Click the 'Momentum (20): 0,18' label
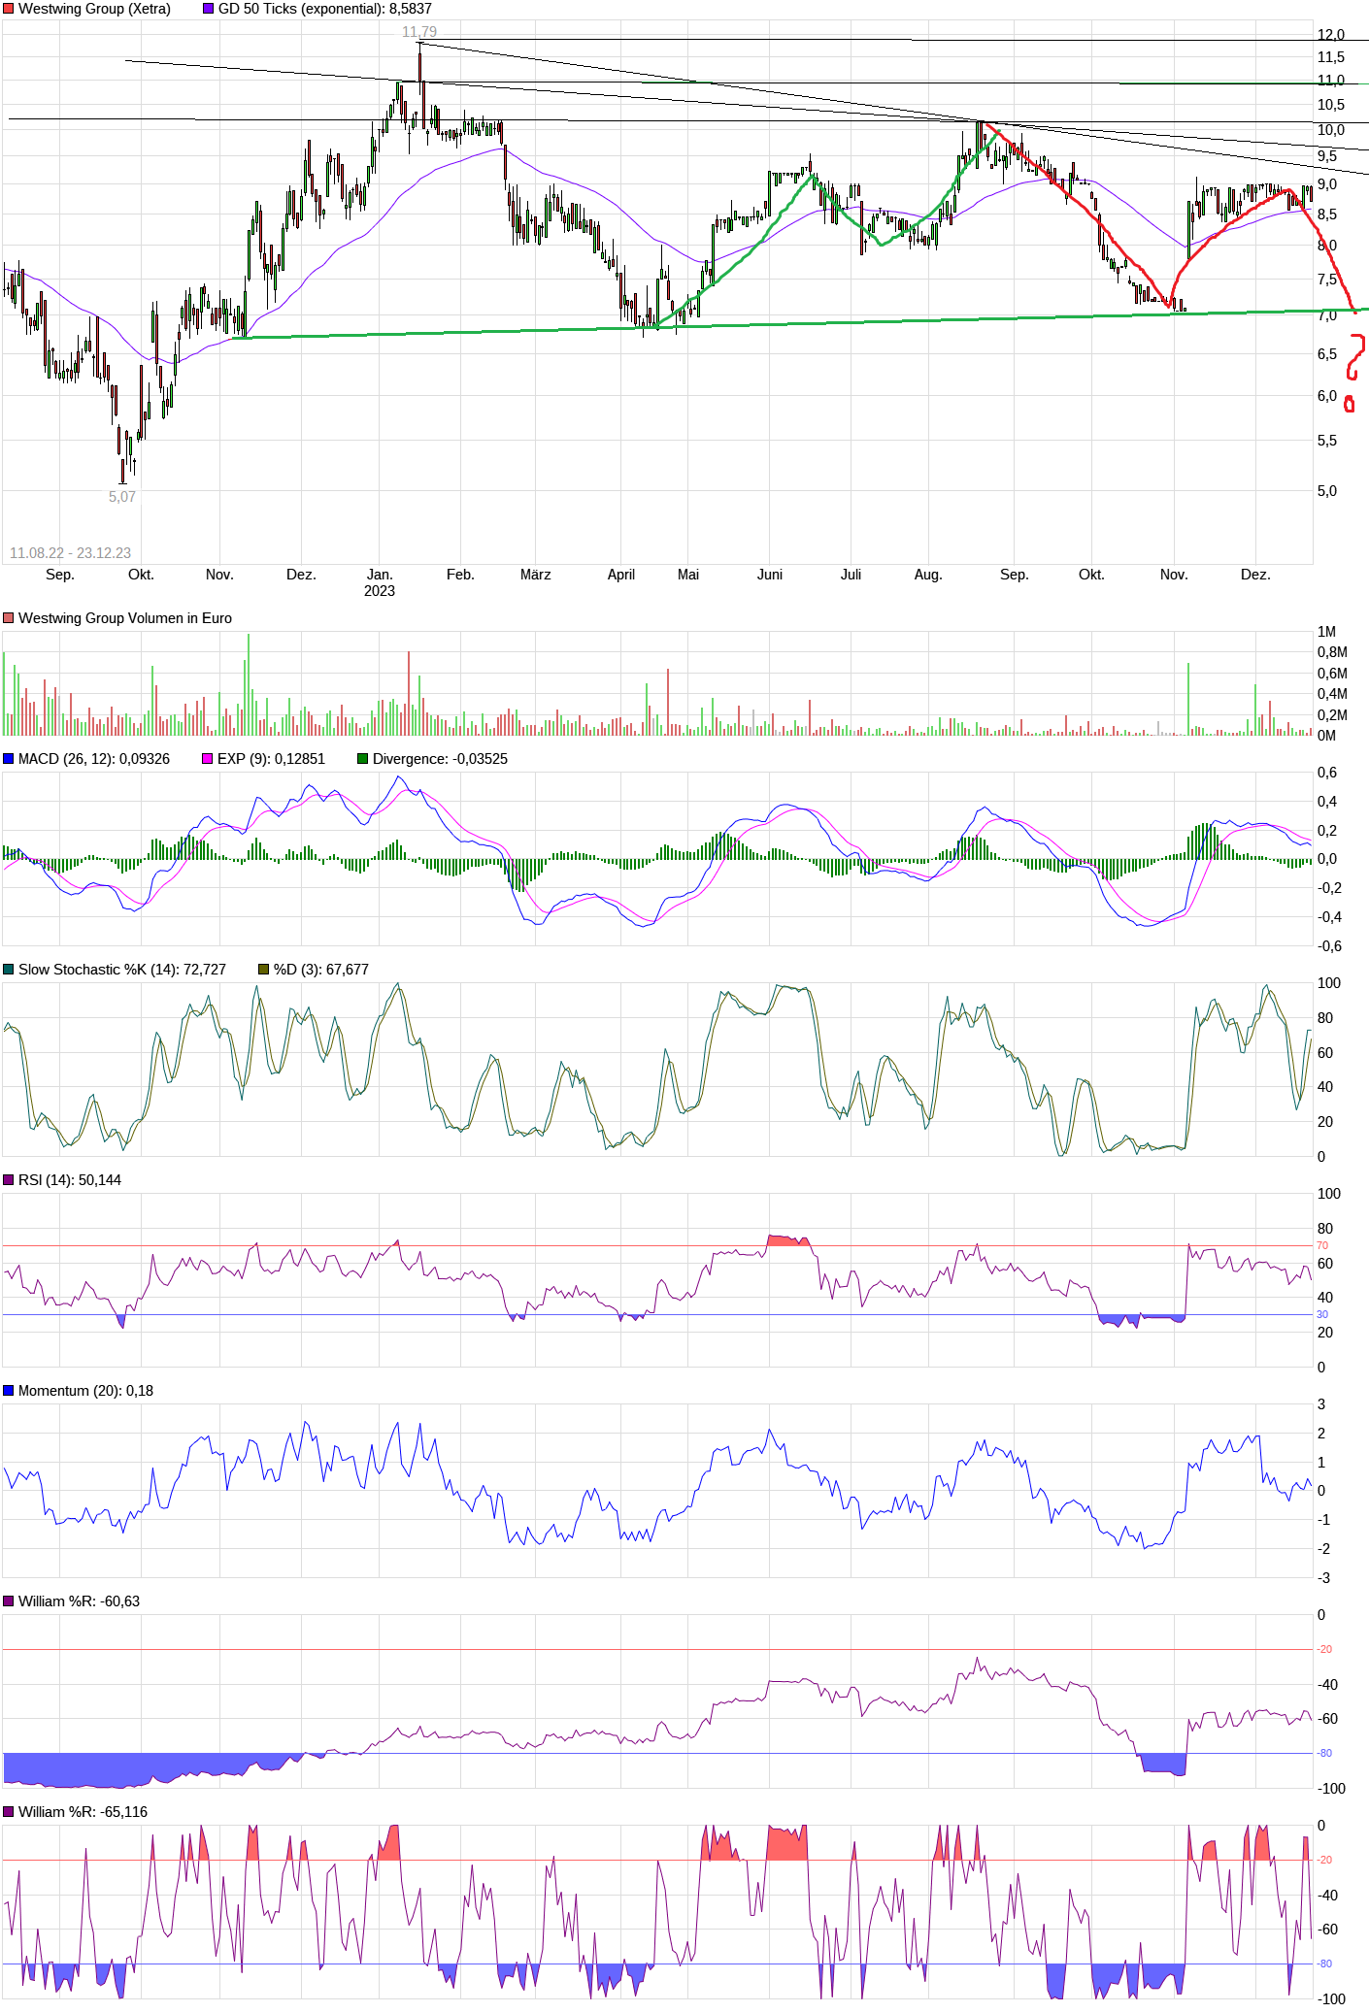1369x2013 pixels. click(x=85, y=1391)
